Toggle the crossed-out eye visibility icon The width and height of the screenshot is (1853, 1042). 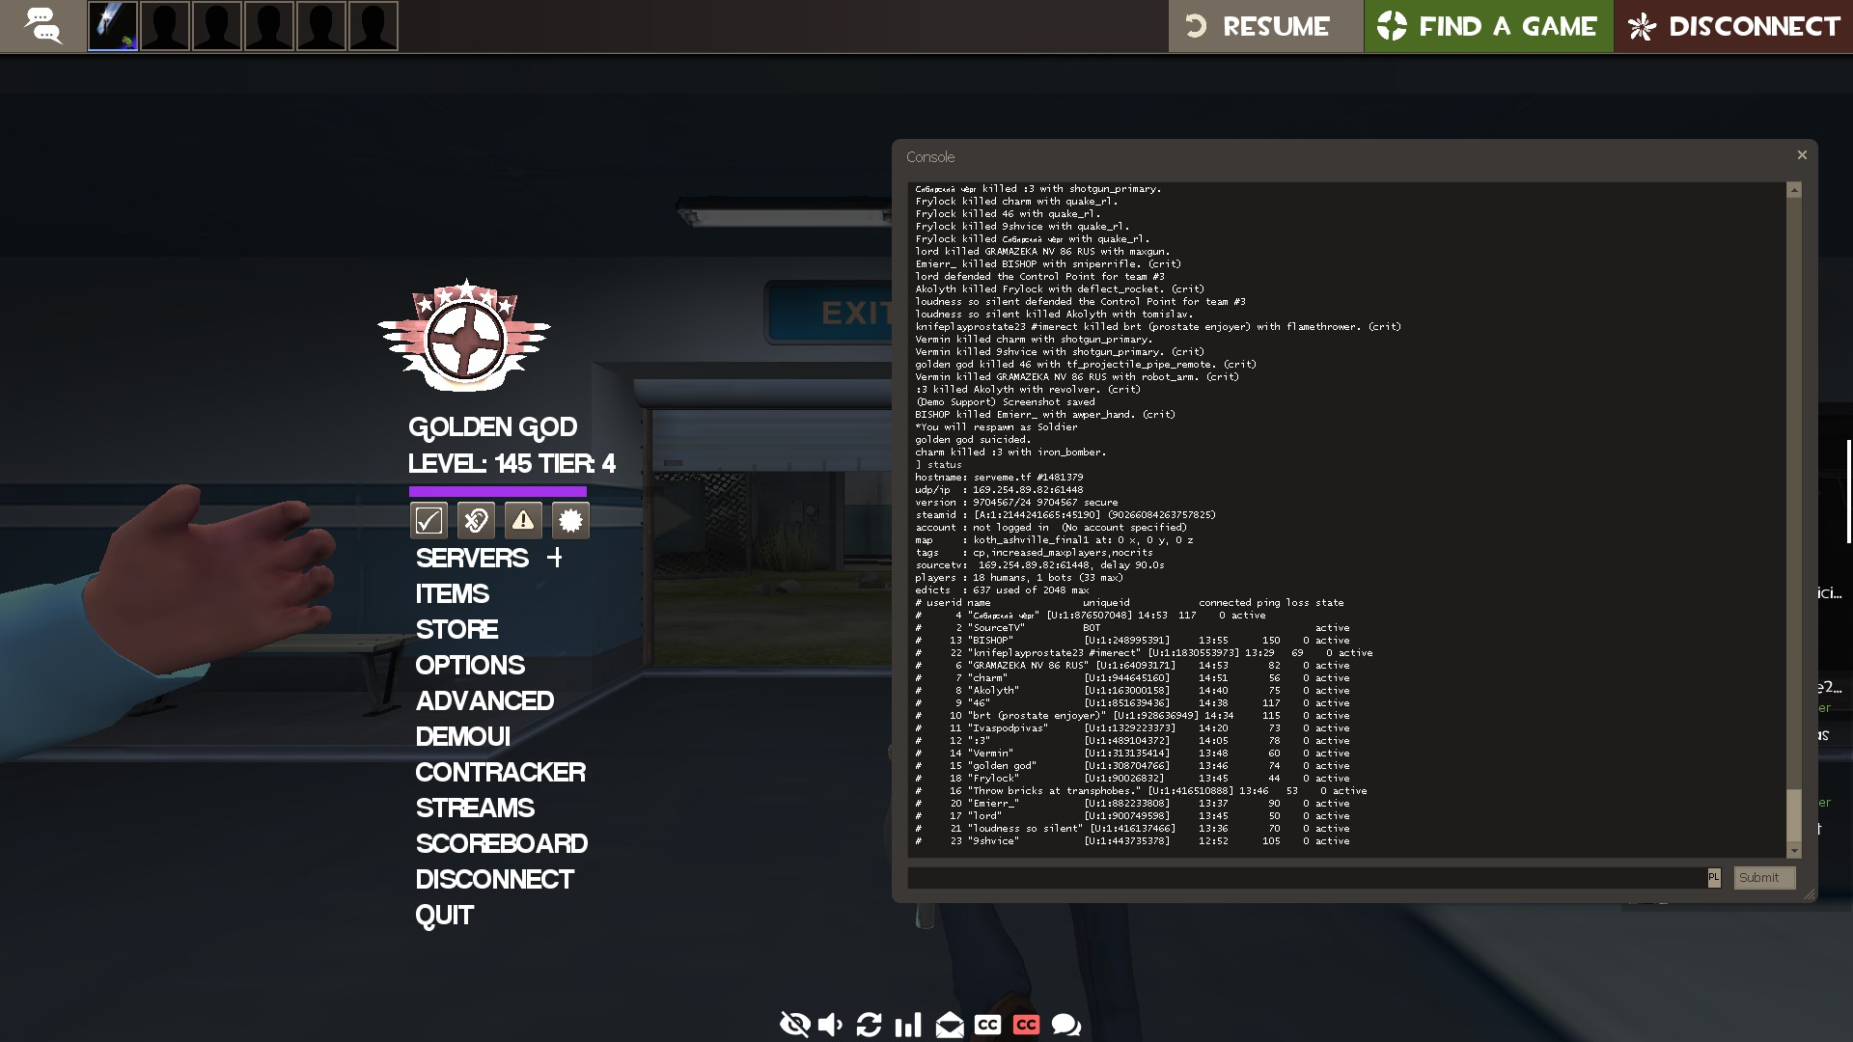click(794, 1025)
